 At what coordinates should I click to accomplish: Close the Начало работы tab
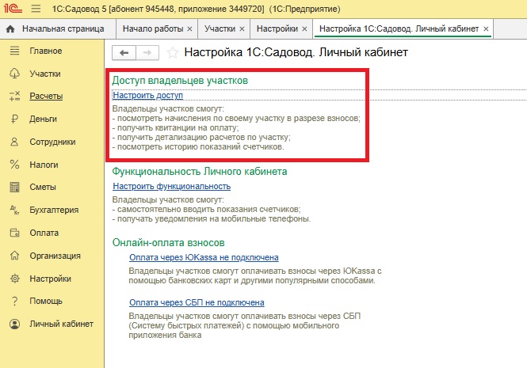click(x=189, y=29)
